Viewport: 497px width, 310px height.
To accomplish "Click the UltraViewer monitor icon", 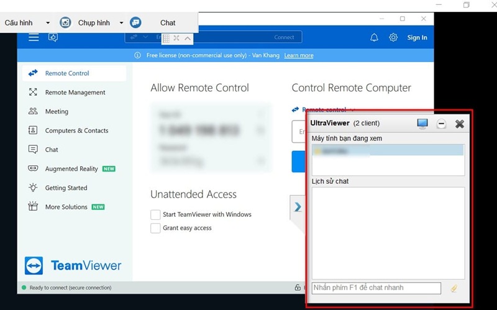I will pyautogui.click(x=422, y=124).
